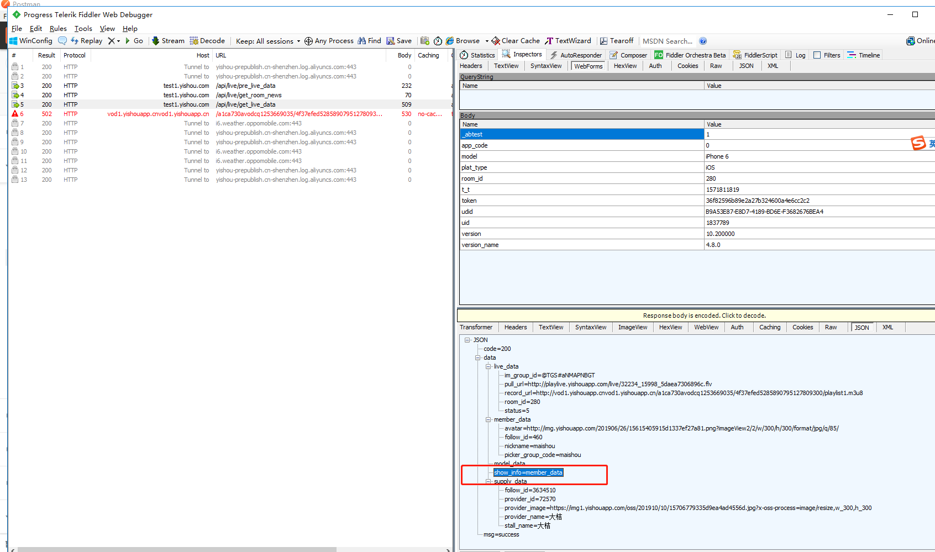Image resolution: width=935 pixels, height=552 pixels.
Task: Save sessions with Save icon
Action: [x=399, y=41]
